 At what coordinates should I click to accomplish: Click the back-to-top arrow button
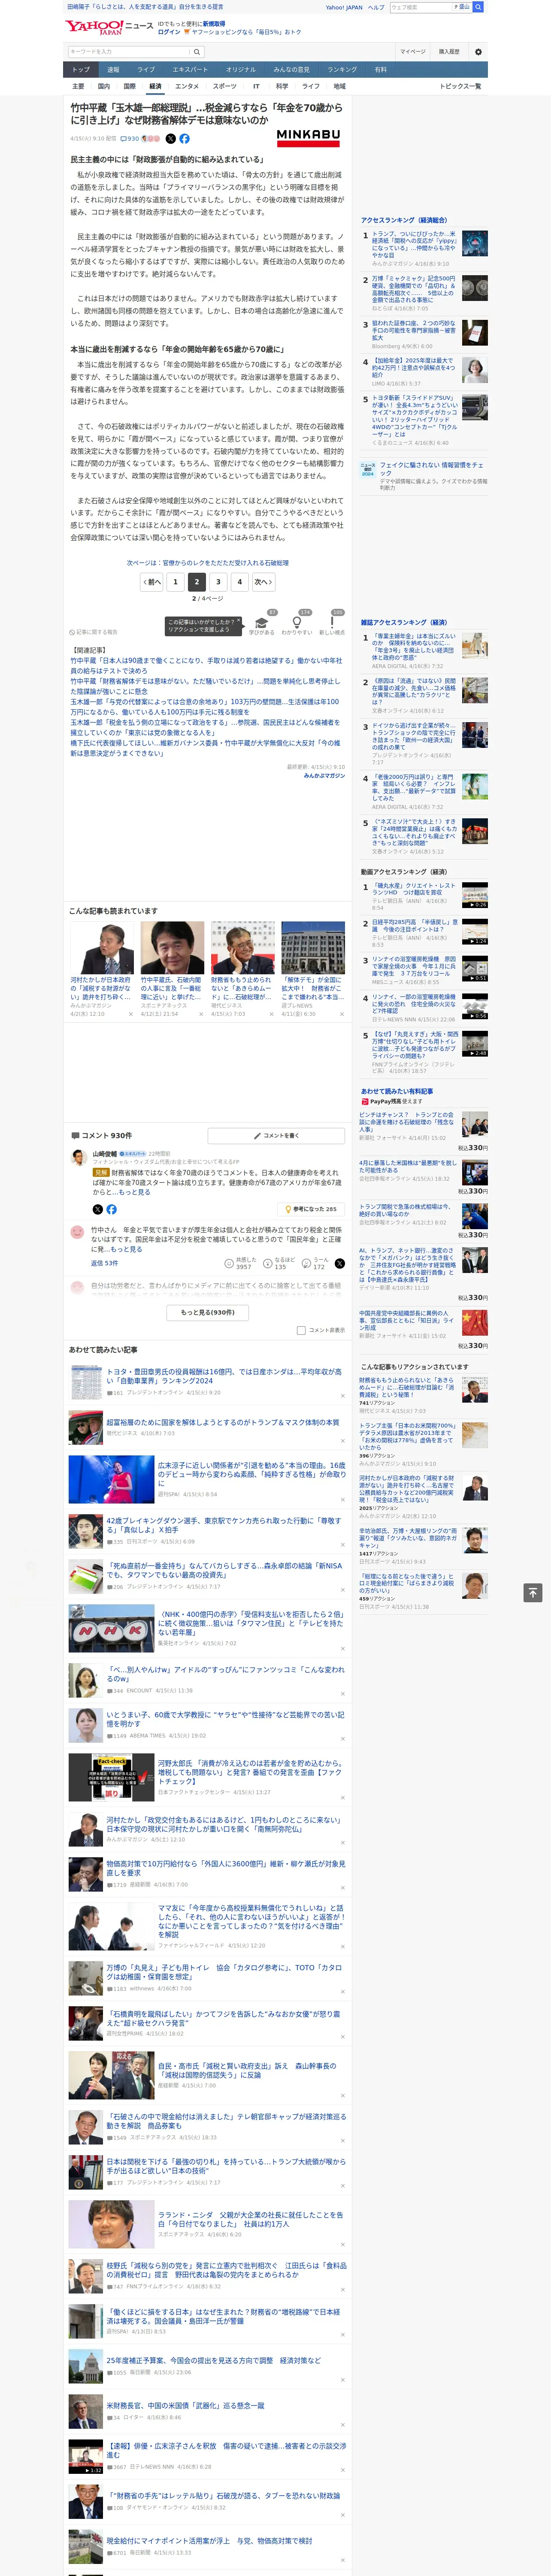click(x=533, y=1592)
